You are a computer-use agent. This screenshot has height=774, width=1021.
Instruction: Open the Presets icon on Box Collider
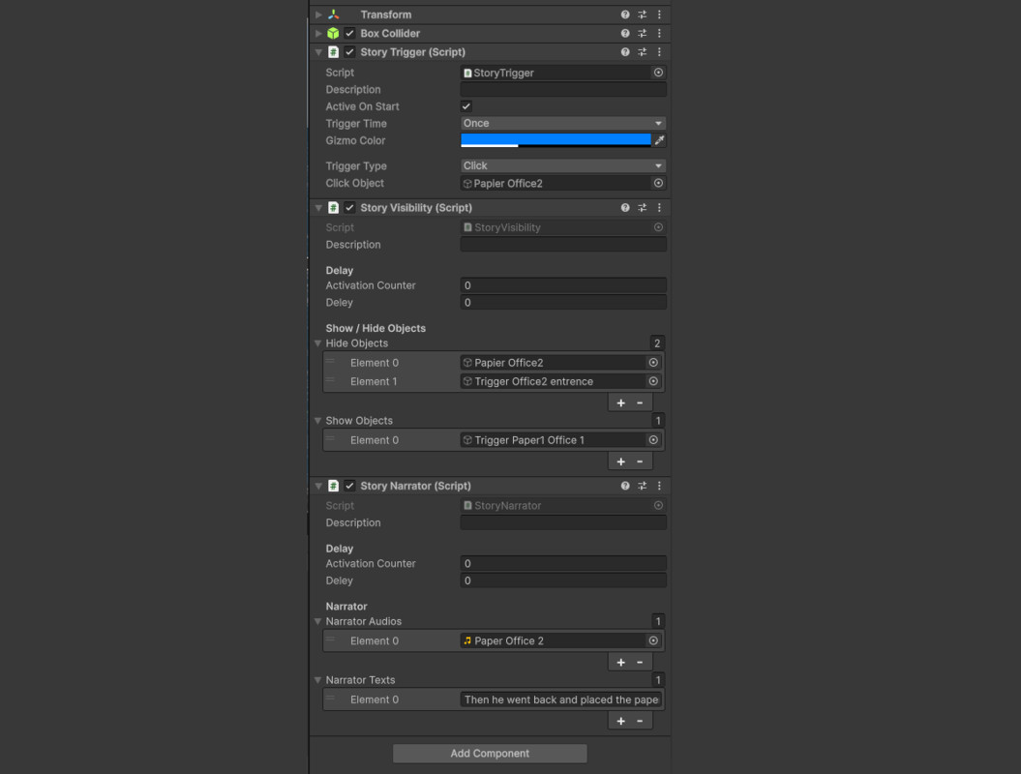pos(642,33)
